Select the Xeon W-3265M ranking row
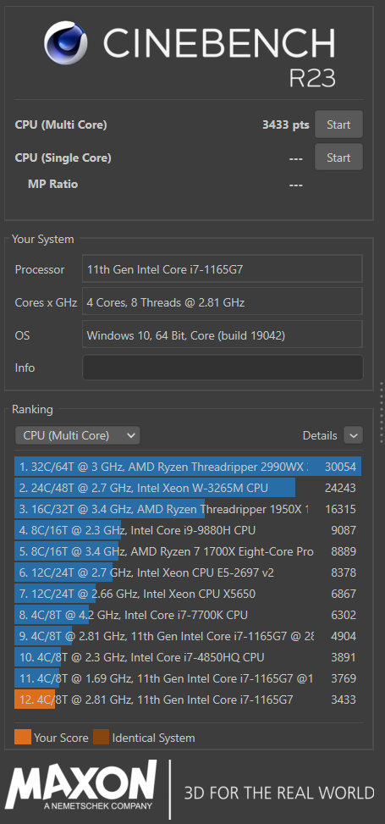The width and height of the screenshot is (385, 824). tap(188, 488)
